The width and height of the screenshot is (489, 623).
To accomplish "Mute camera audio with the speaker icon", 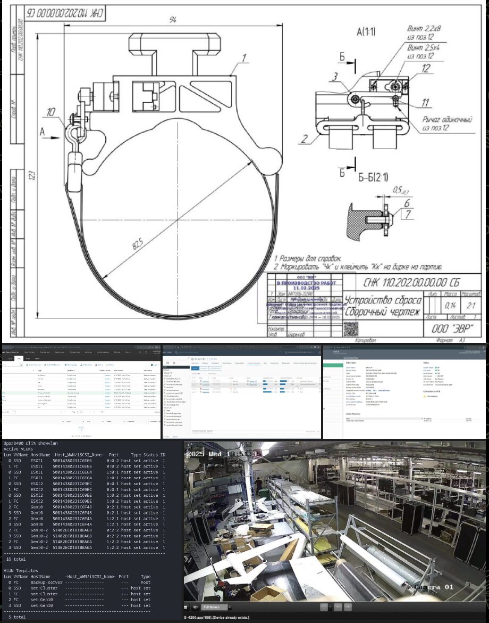I will click(196, 607).
